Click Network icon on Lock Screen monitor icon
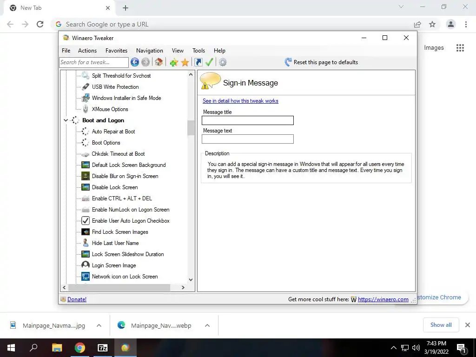Screen dimensions: 476x357 click(x=86, y=277)
